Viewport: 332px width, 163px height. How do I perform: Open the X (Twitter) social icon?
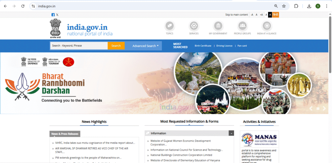coord(57,15)
